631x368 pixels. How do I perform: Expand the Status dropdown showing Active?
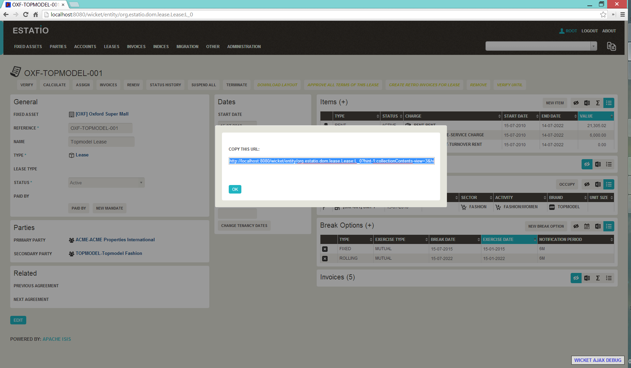click(106, 183)
